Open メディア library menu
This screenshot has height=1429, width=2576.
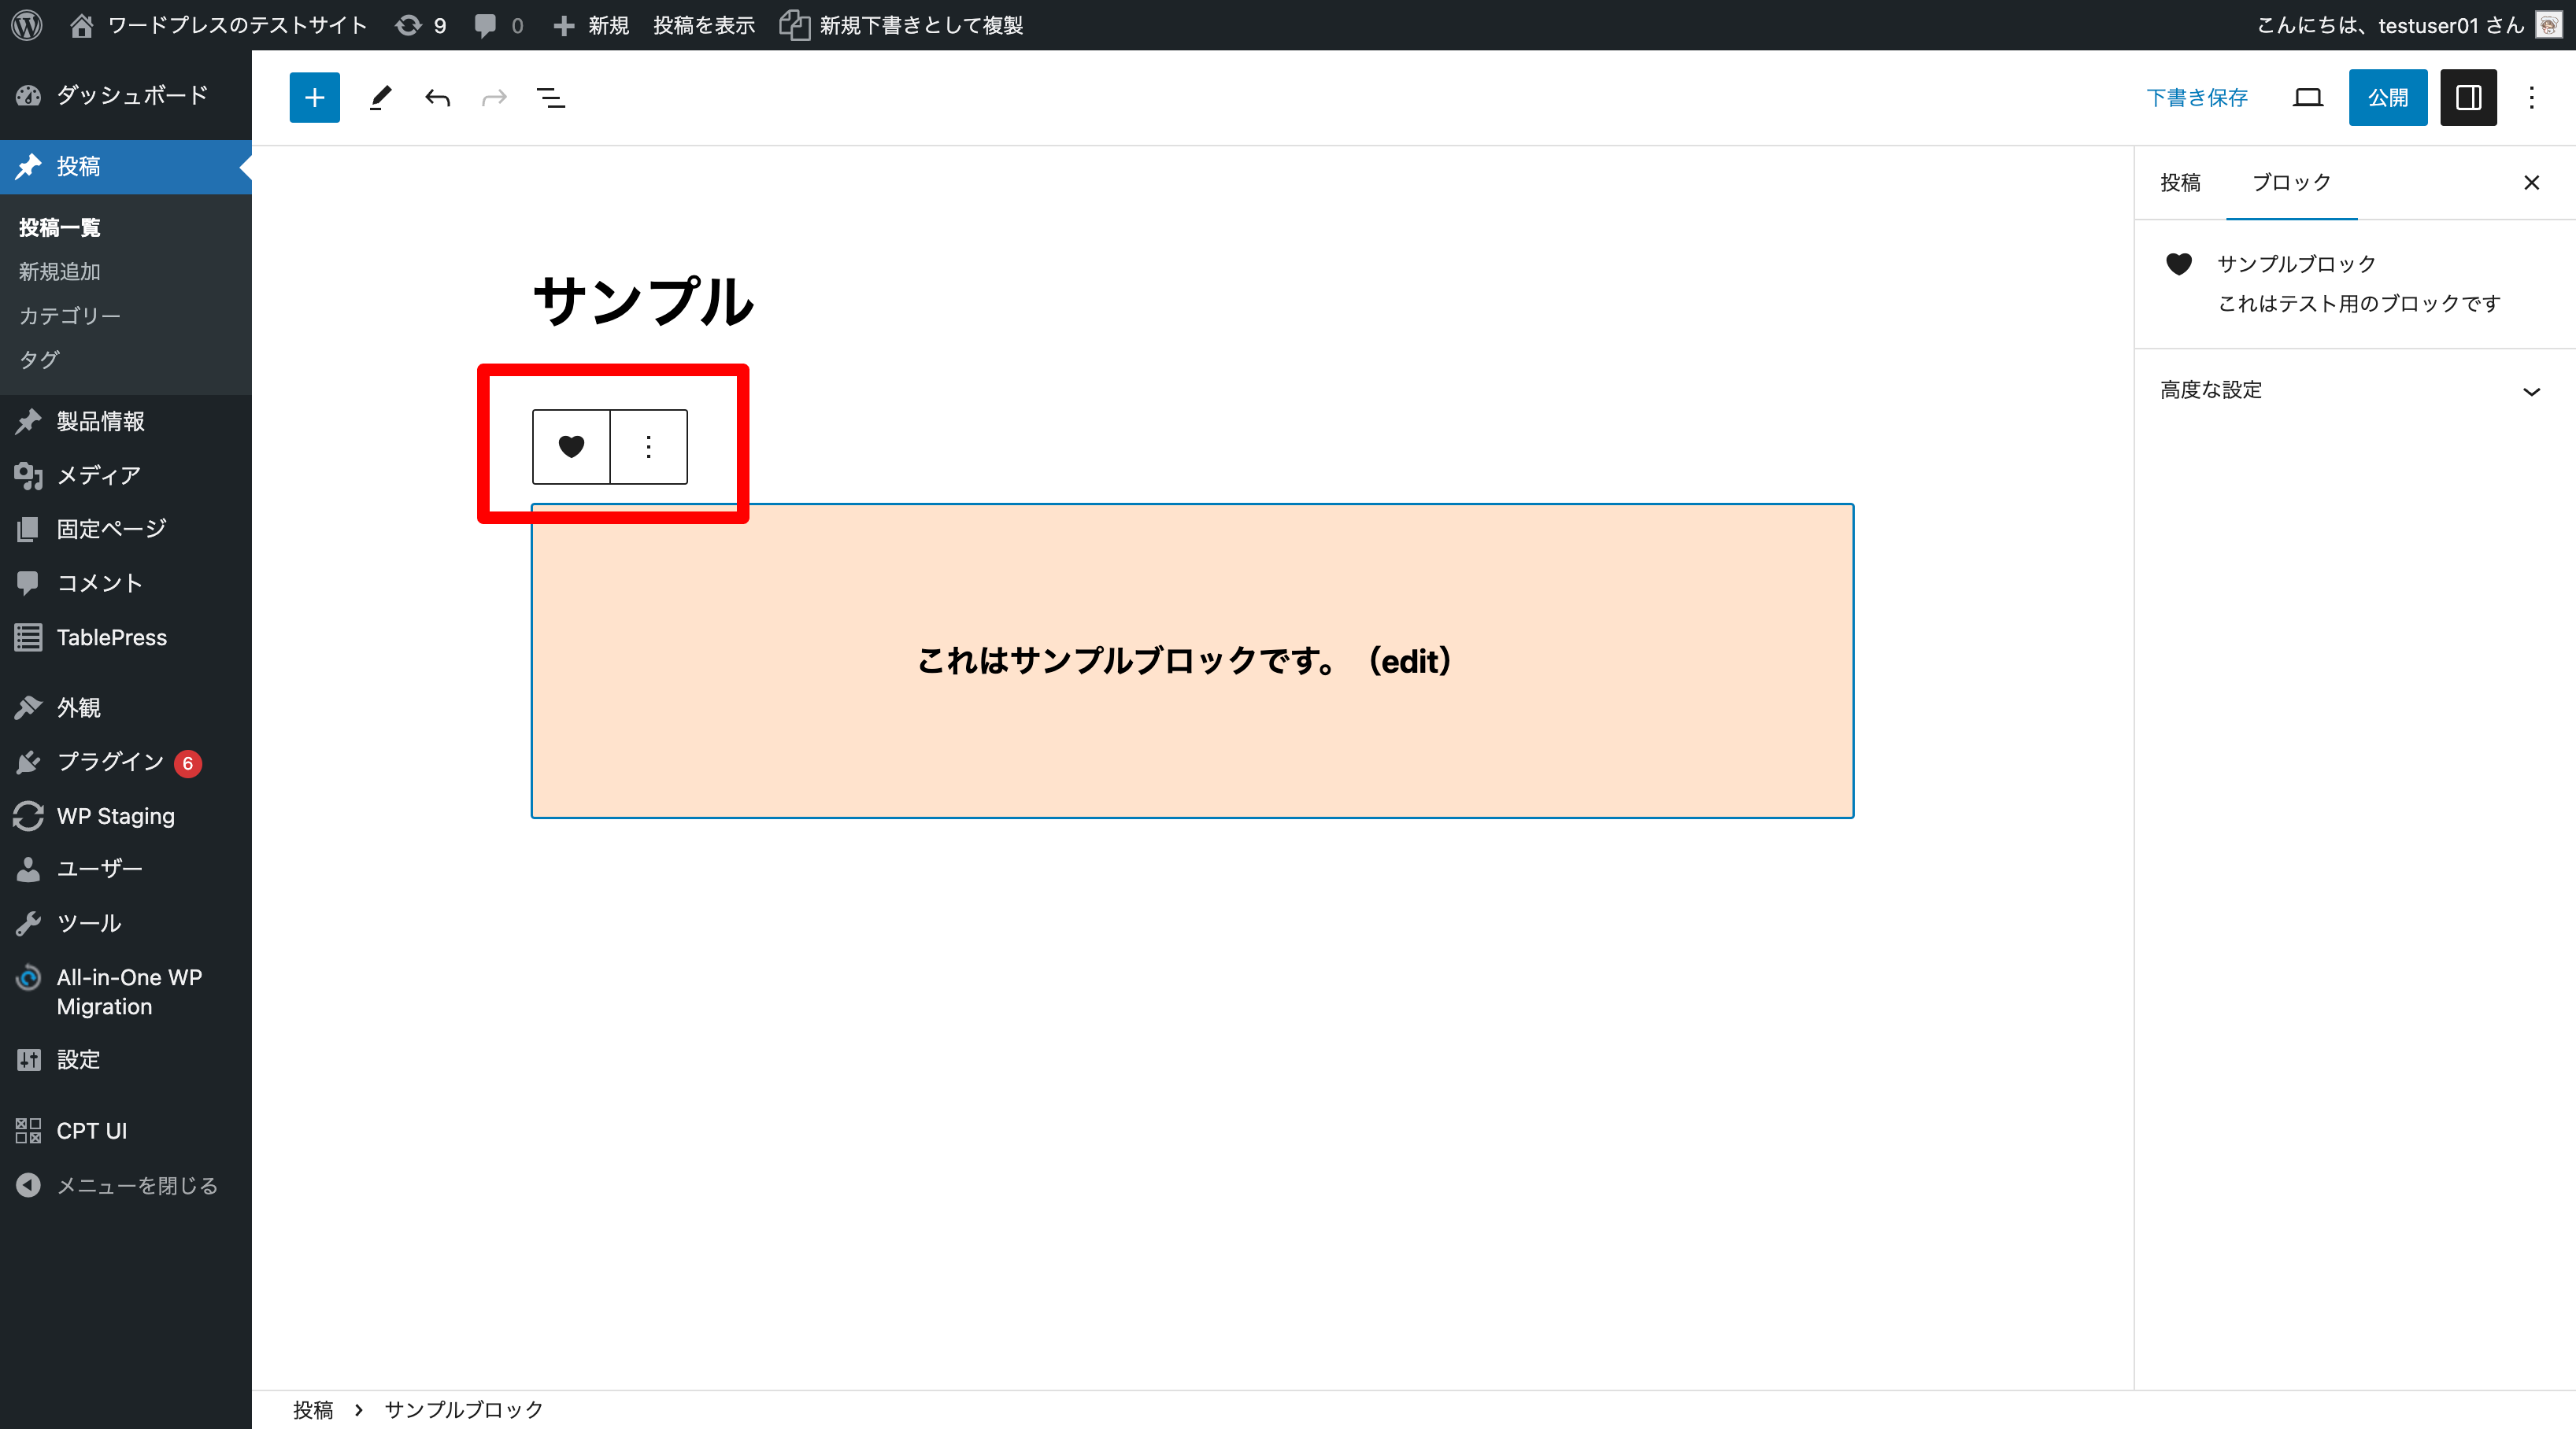126,475
